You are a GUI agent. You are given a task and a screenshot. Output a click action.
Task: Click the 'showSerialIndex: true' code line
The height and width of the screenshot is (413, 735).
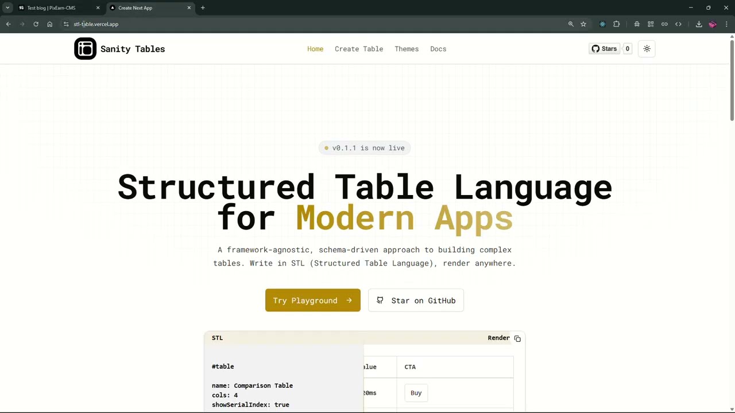click(250, 405)
